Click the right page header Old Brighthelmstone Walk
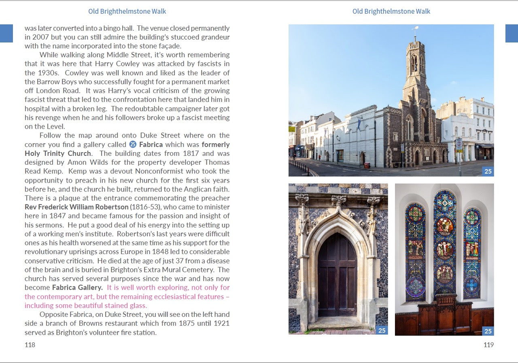 coord(391,11)
